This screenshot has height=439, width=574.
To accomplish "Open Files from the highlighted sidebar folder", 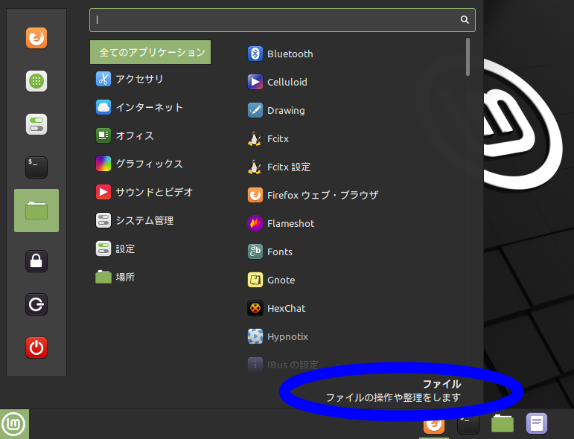I will click(x=36, y=211).
